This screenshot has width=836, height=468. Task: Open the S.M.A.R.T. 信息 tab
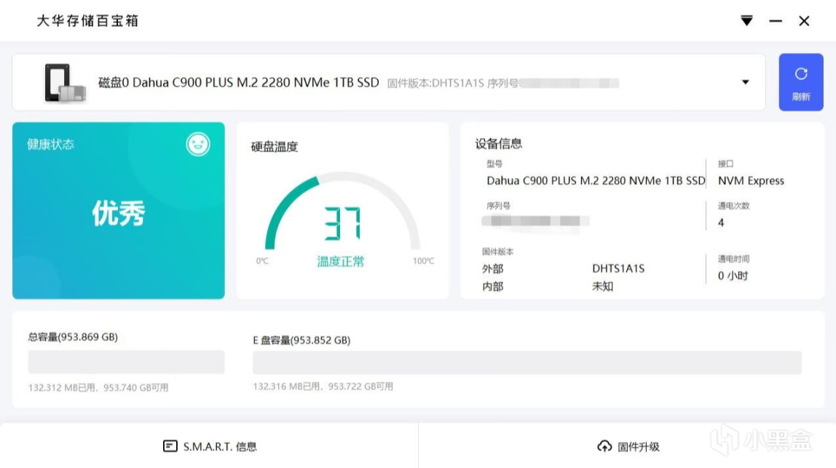(210, 446)
